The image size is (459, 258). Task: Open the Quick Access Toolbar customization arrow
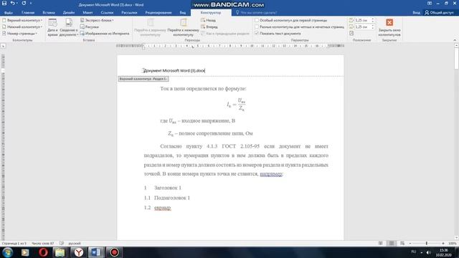coord(31,4)
